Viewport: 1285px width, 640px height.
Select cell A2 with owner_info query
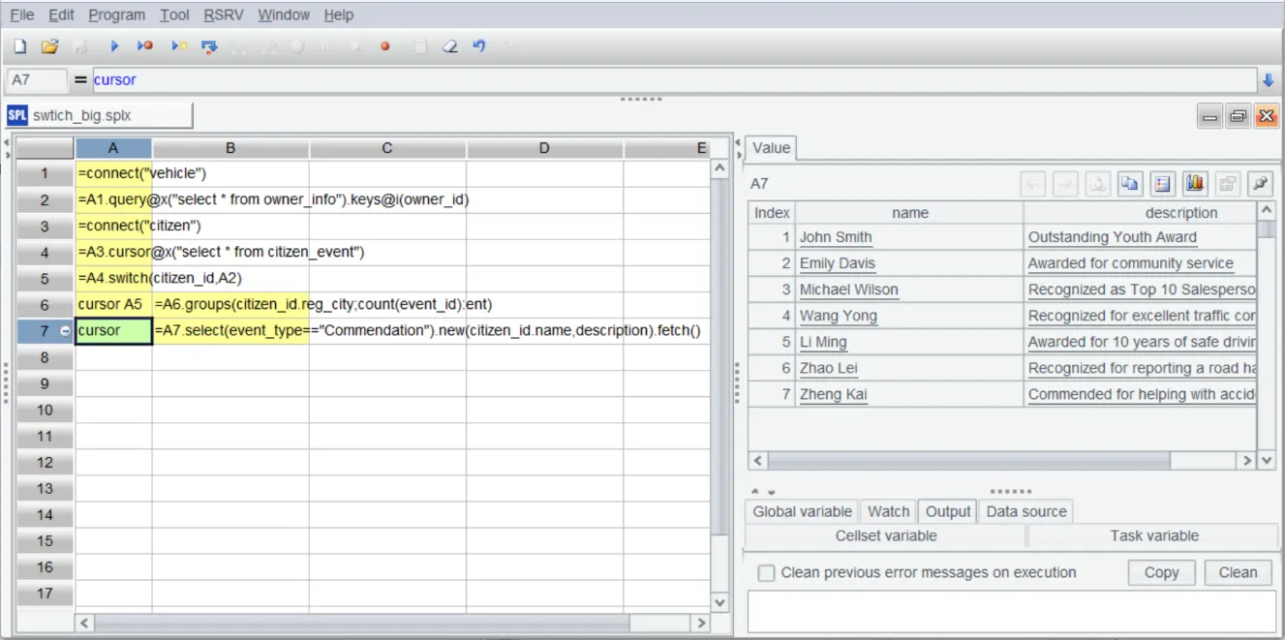(x=113, y=199)
